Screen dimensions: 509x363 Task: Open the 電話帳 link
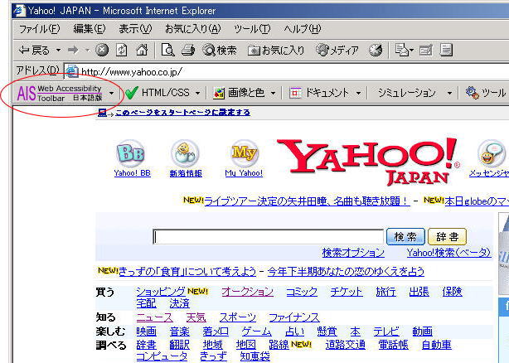394,345
